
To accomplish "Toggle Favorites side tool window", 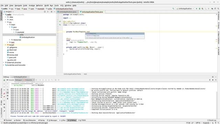I will tap(1, 93).
